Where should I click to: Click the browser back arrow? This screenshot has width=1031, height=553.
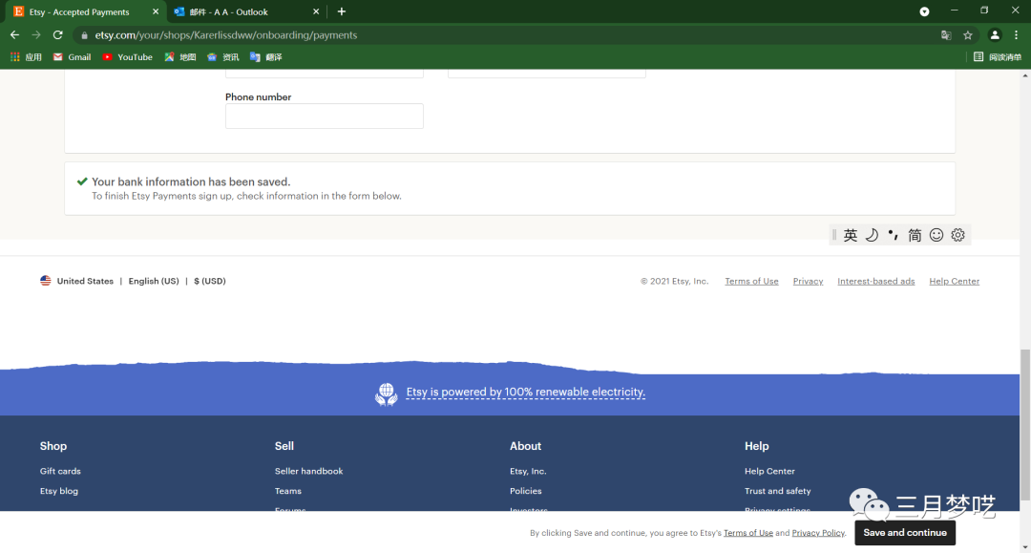pos(14,35)
